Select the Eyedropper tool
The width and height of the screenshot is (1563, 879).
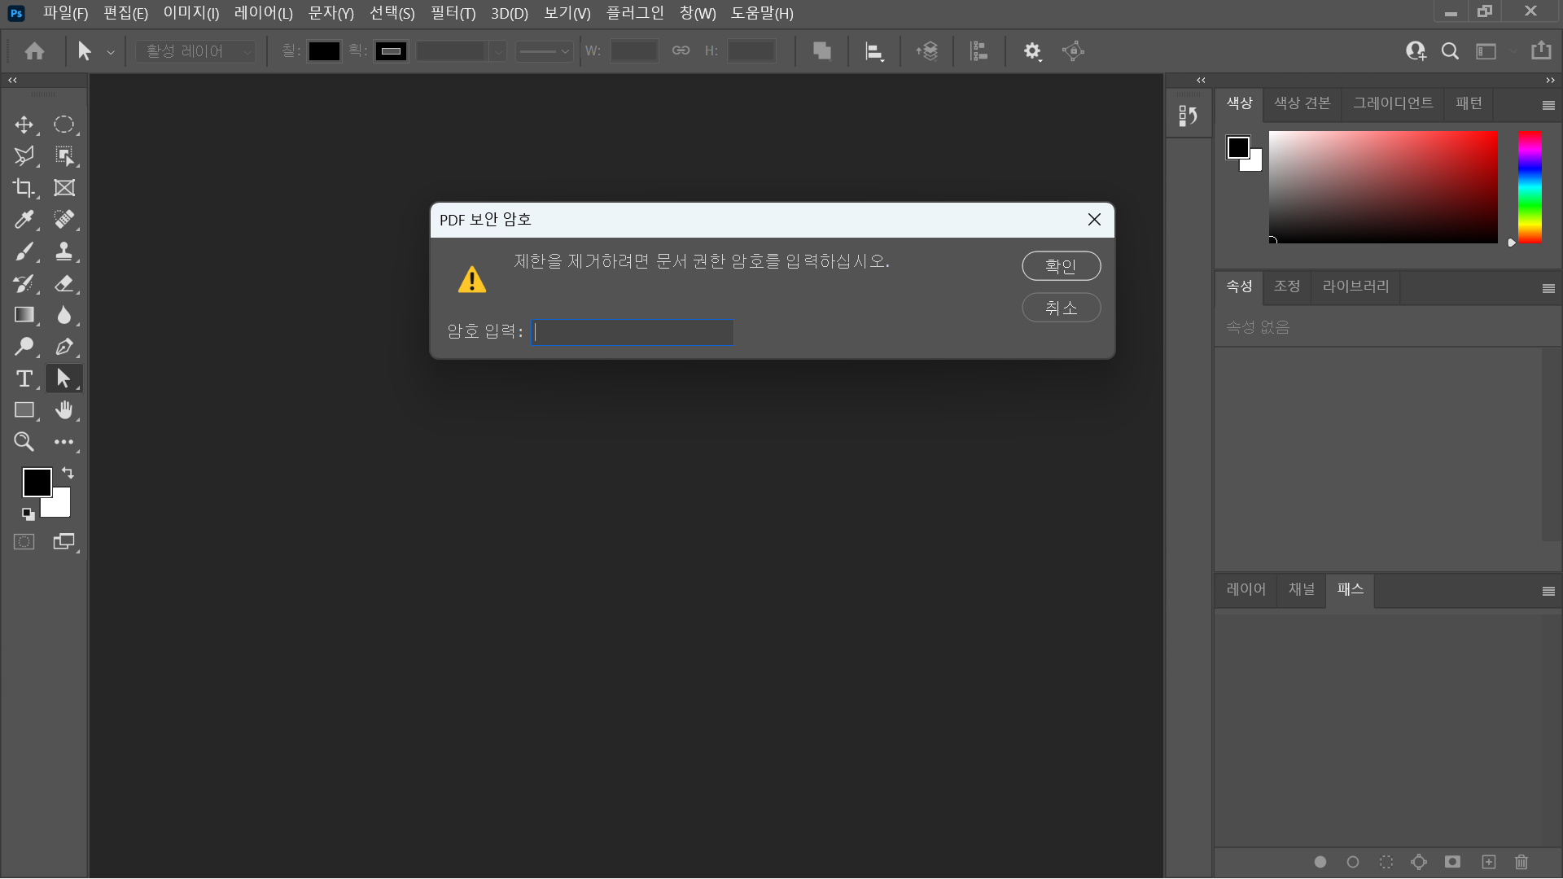point(24,220)
